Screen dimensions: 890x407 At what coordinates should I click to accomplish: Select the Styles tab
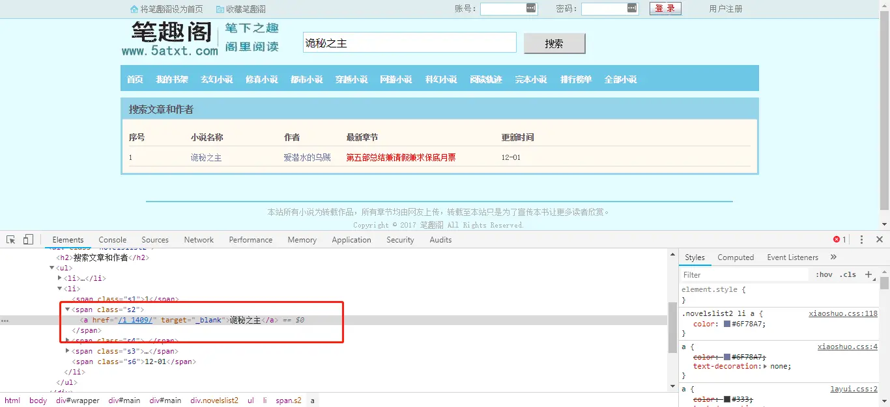pos(695,257)
